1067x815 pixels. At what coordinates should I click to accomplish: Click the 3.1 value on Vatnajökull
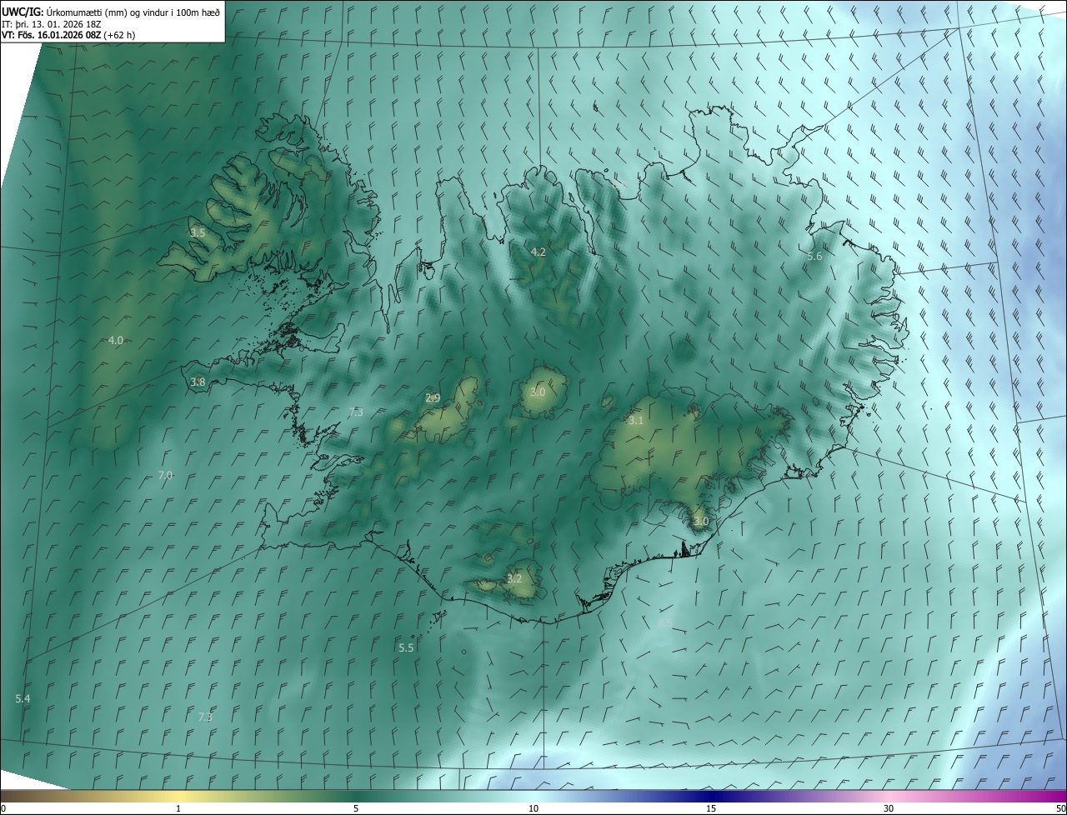click(636, 421)
